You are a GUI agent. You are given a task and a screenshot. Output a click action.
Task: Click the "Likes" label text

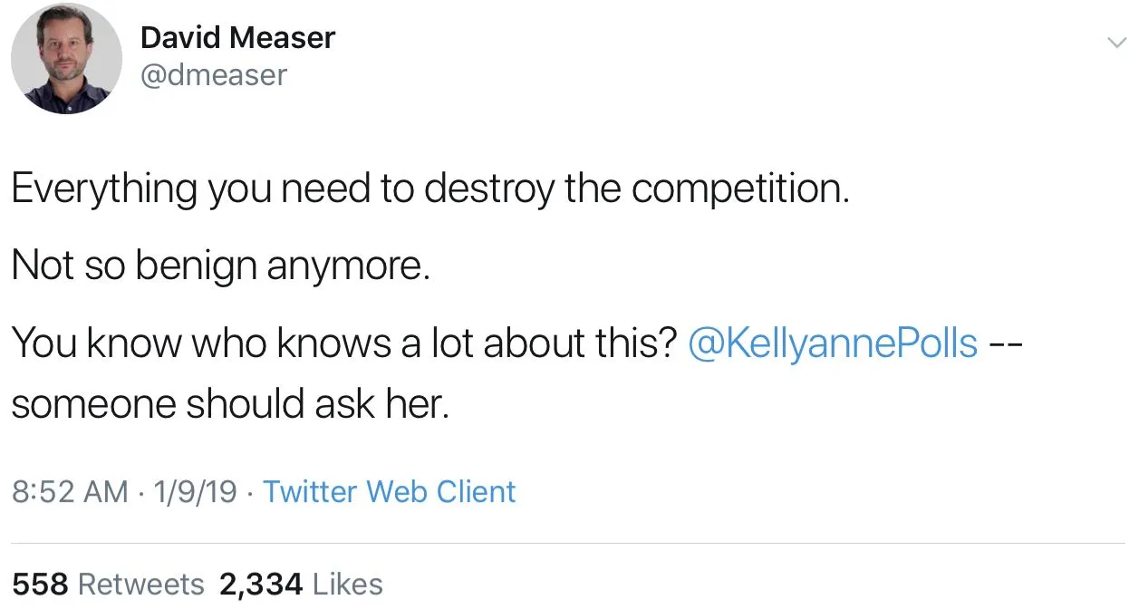(347, 584)
